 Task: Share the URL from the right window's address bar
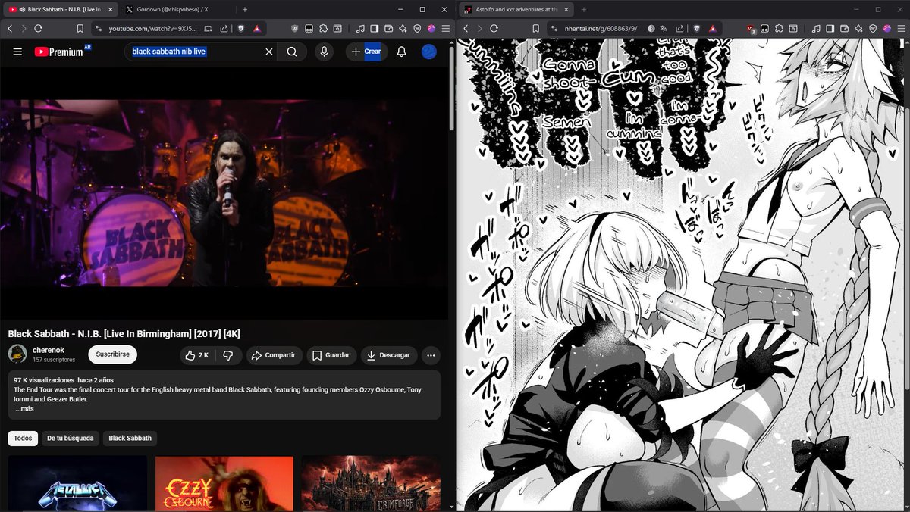click(678, 28)
